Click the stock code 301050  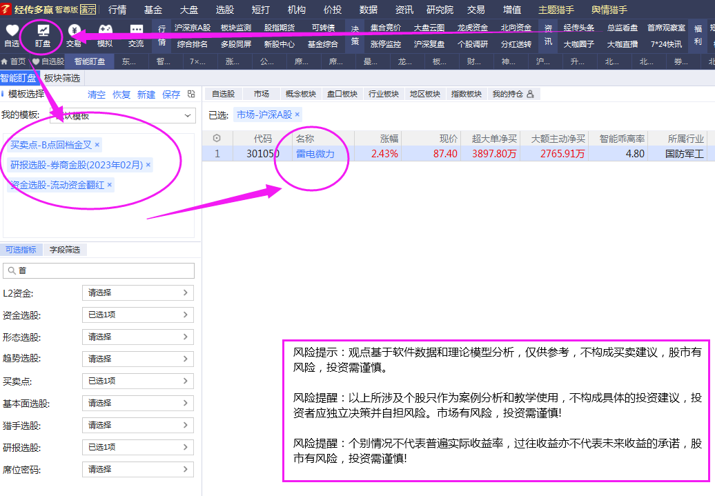pos(263,154)
